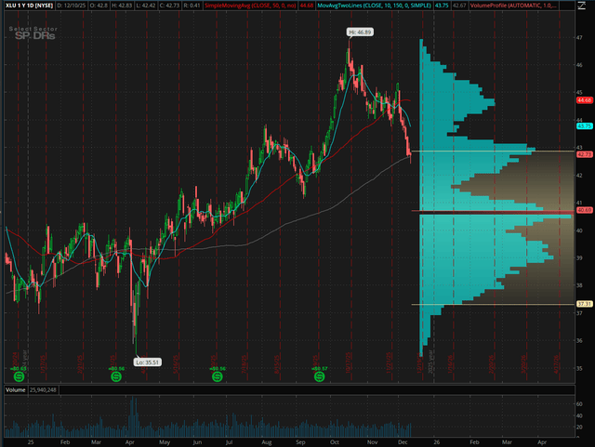
Task: Click the range value R: 0.41
Action: pos(192,6)
